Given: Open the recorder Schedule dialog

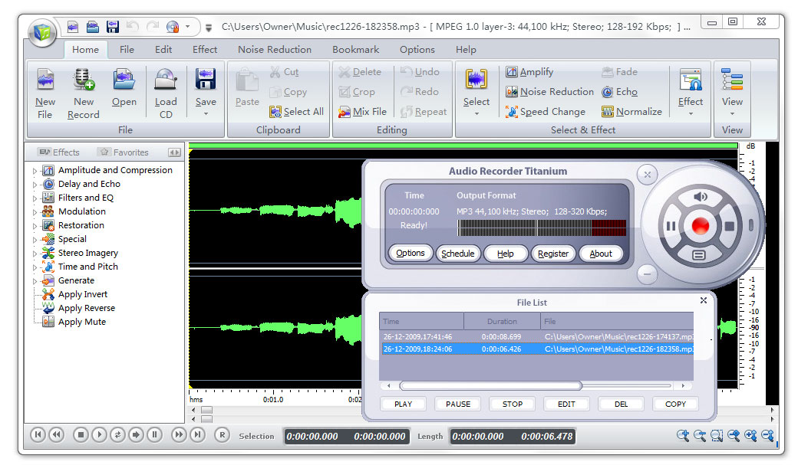Looking at the screenshot, I should (458, 253).
